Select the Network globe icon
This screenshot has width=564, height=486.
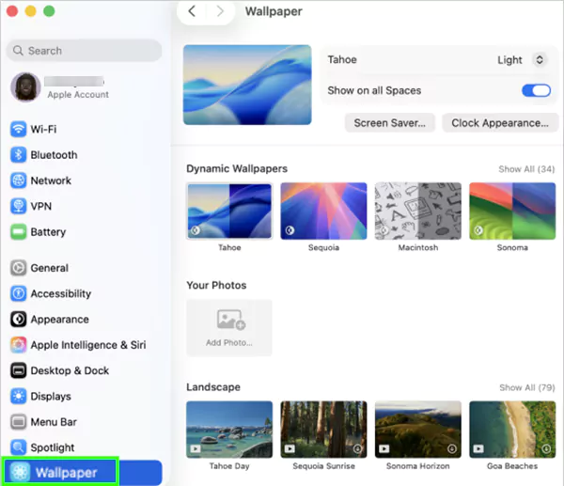[18, 180]
